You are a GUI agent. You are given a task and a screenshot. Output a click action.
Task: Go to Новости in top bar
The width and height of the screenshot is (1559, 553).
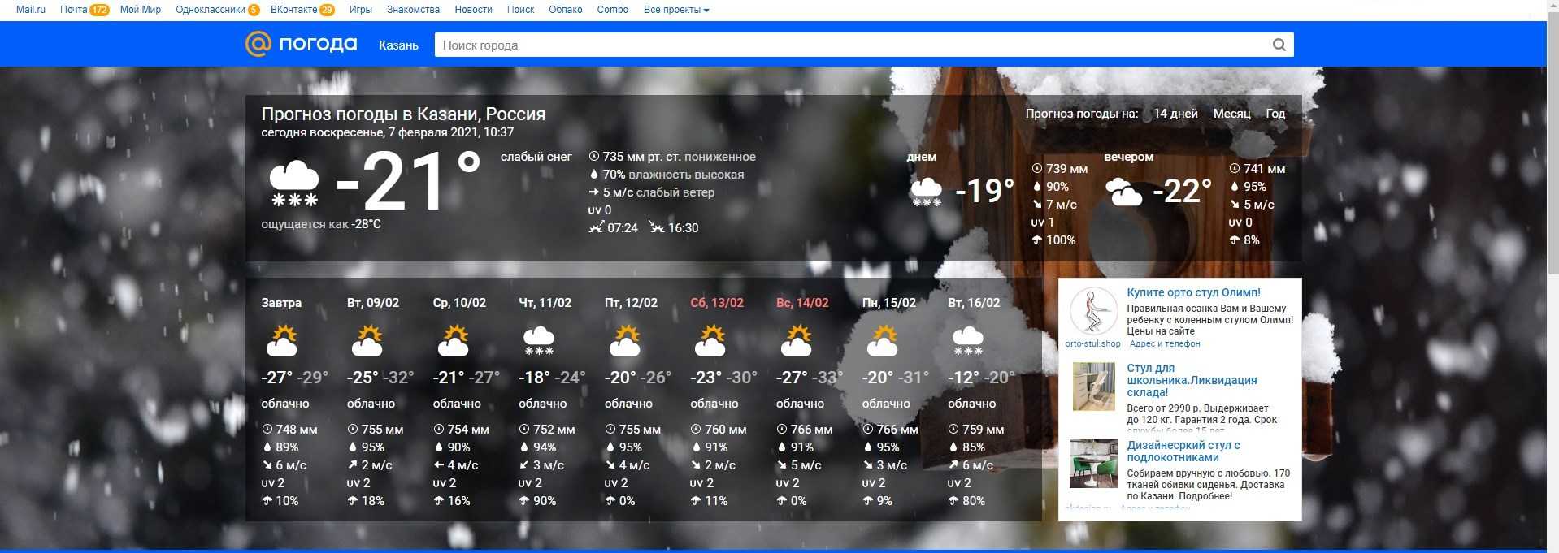point(473,10)
